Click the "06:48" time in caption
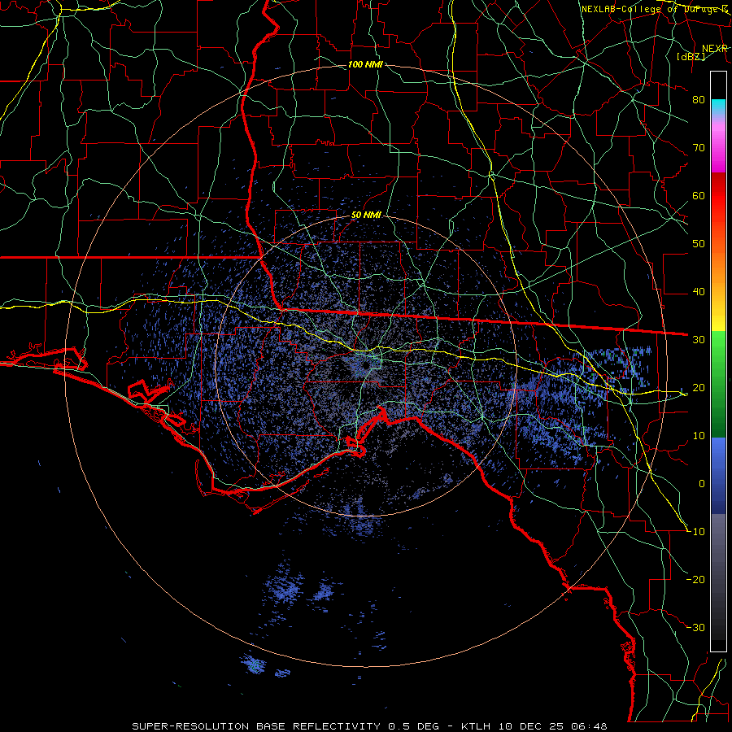This screenshot has height=732, width=732. tap(588, 726)
